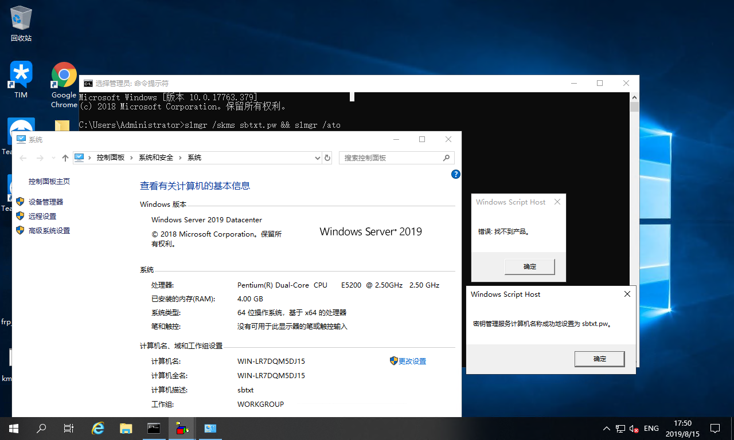Close the 密钥管理服务 Script Host dialog
Image resolution: width=734 pixels, height=440 pixels.
point(627,294)
